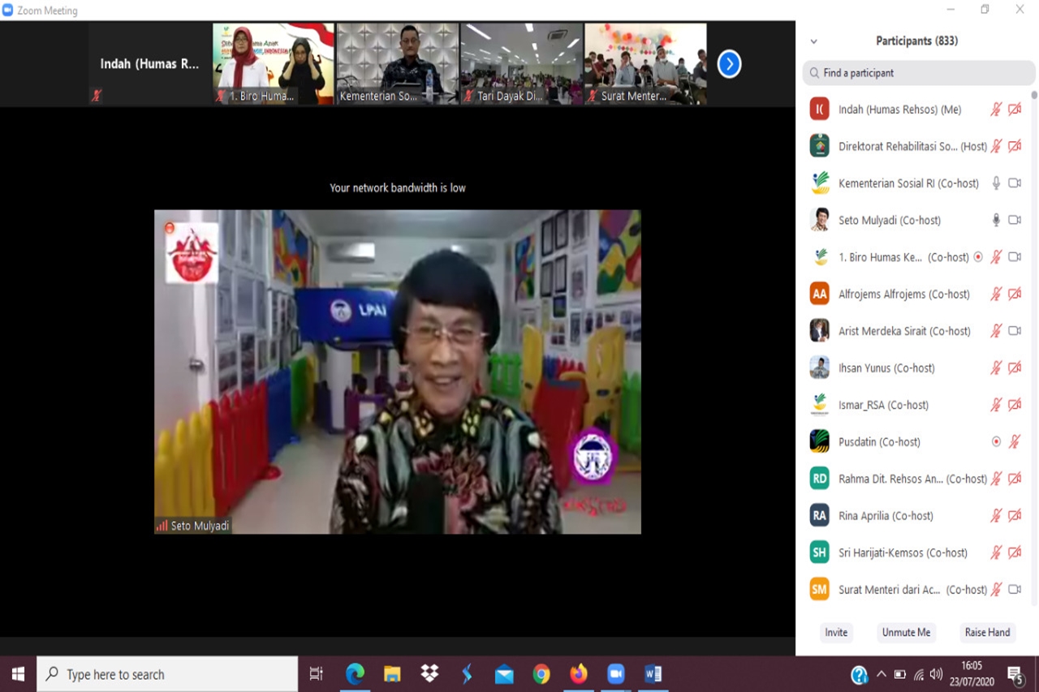
Task: Toggle muted mic of Arist Merdeka Sirait
Action: point(996,331)
